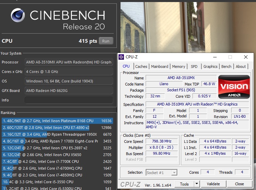Click the Multiplier value x 8.0

pyautogui.click(x=162, y=148)
